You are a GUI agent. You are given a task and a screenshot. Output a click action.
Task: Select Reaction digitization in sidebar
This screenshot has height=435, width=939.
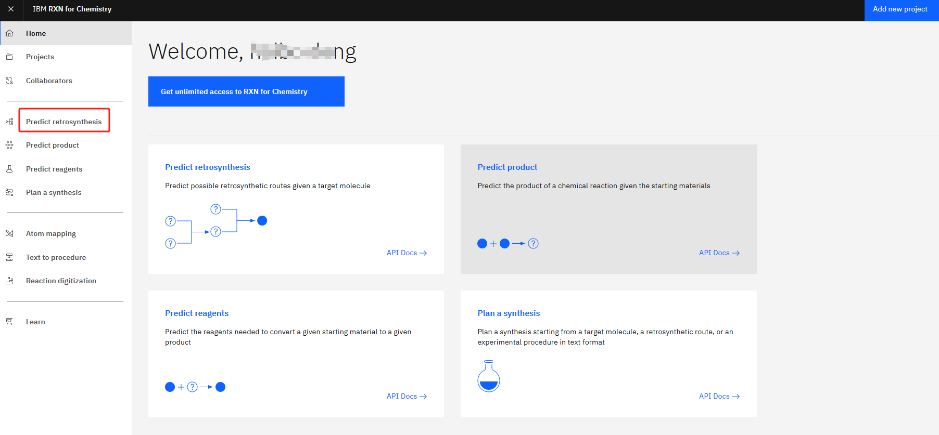point(66,281)
